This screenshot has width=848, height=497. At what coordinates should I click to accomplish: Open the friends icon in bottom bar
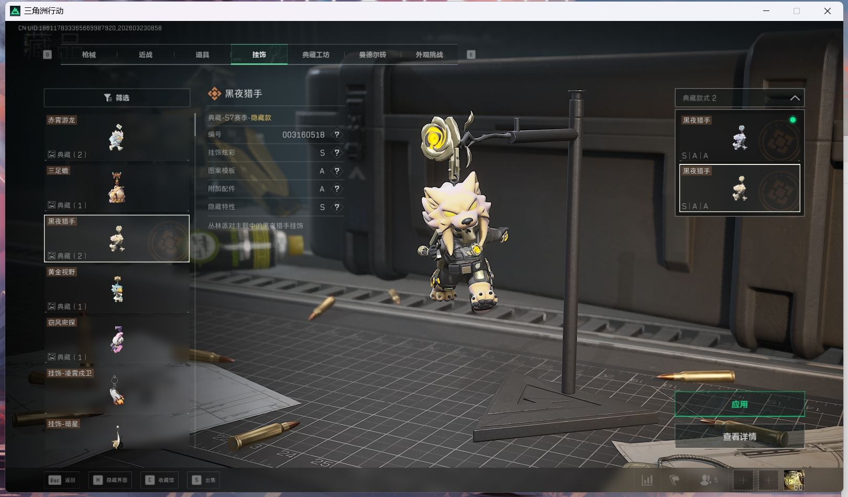click(708, 480)
